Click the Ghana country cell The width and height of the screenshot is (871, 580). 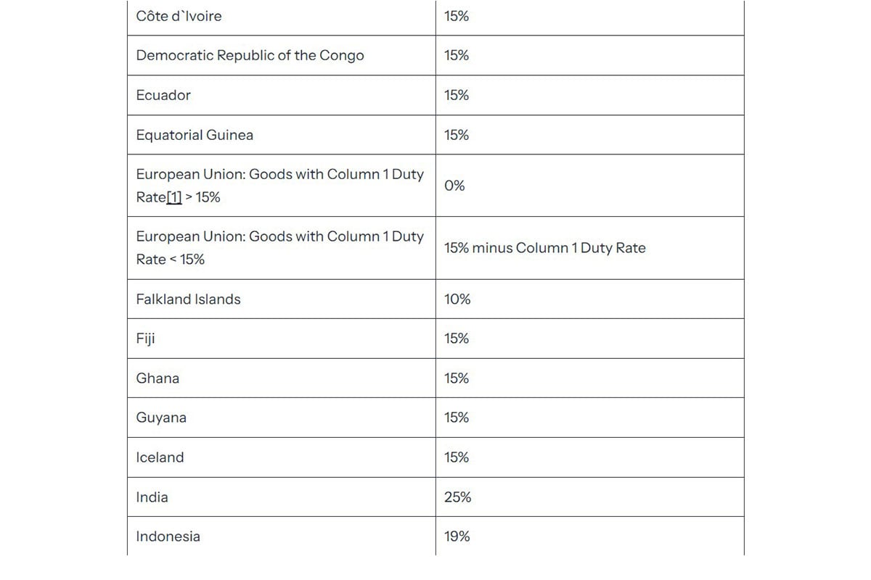282,378
